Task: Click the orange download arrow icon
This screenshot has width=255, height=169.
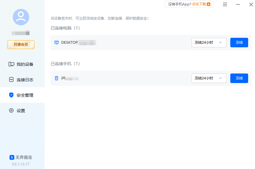Action: coord(209,4)
